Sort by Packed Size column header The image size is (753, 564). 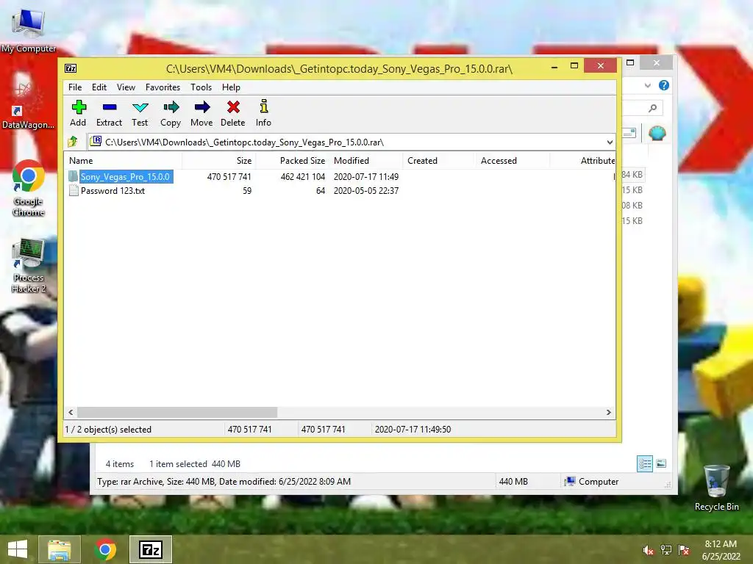(293, 161)
